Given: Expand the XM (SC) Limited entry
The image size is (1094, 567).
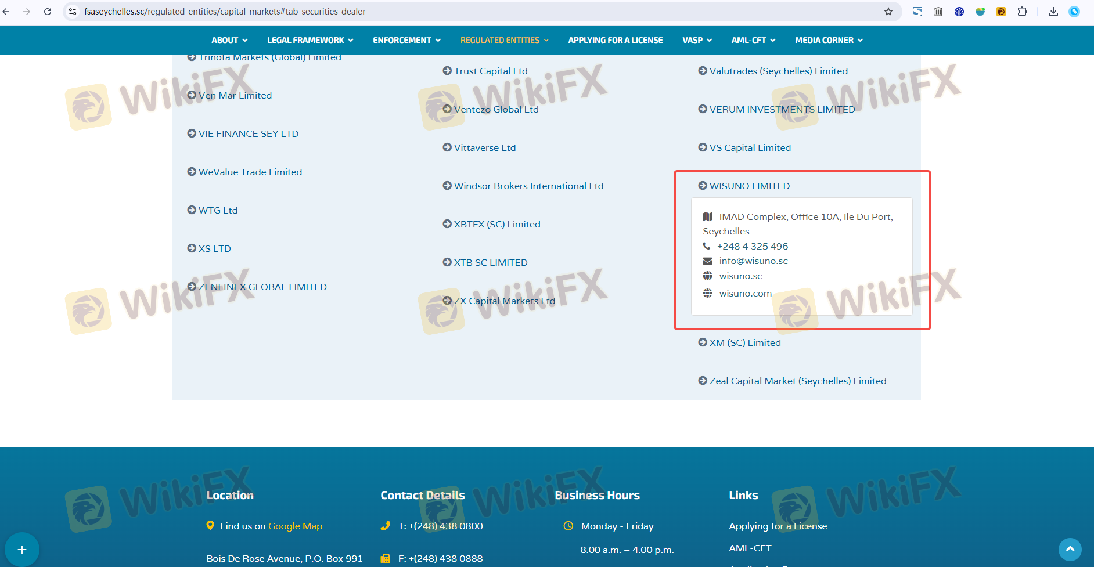Looking at the screenshot, I should coord(744,342).
